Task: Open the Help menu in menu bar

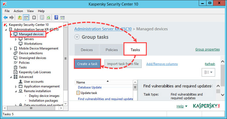Action: coord(41,11)
